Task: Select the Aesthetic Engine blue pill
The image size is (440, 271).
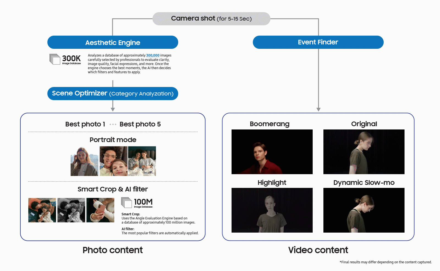Action: click(x=112, y=42)
